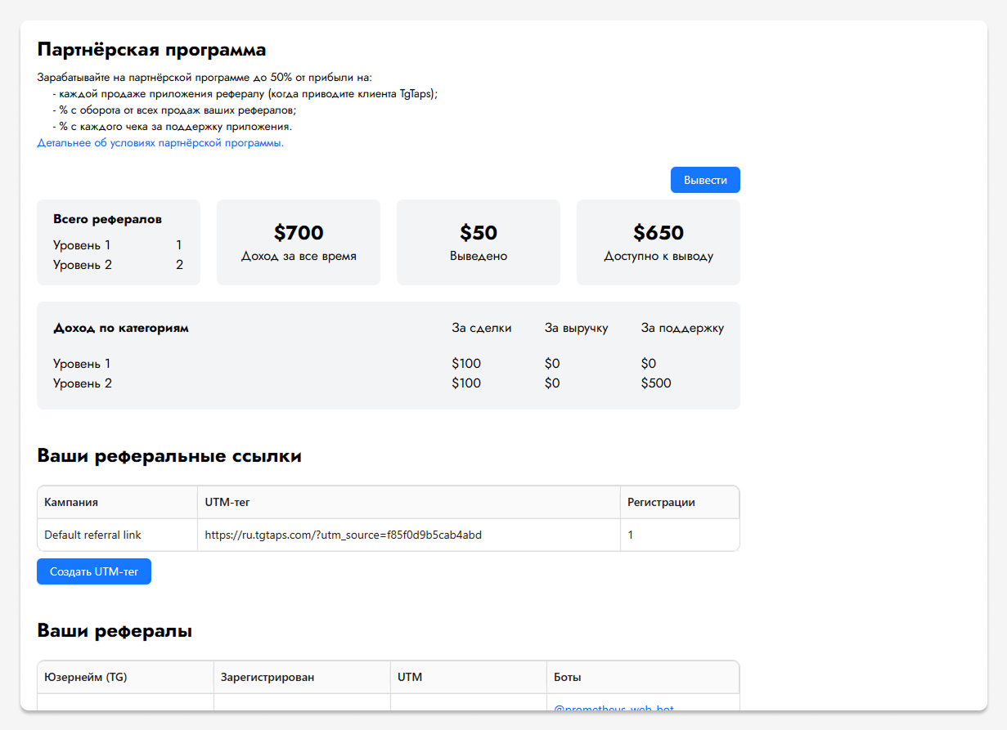Click the За поддержку column label
Screen dimensions: 1007x730
(682, 328)
